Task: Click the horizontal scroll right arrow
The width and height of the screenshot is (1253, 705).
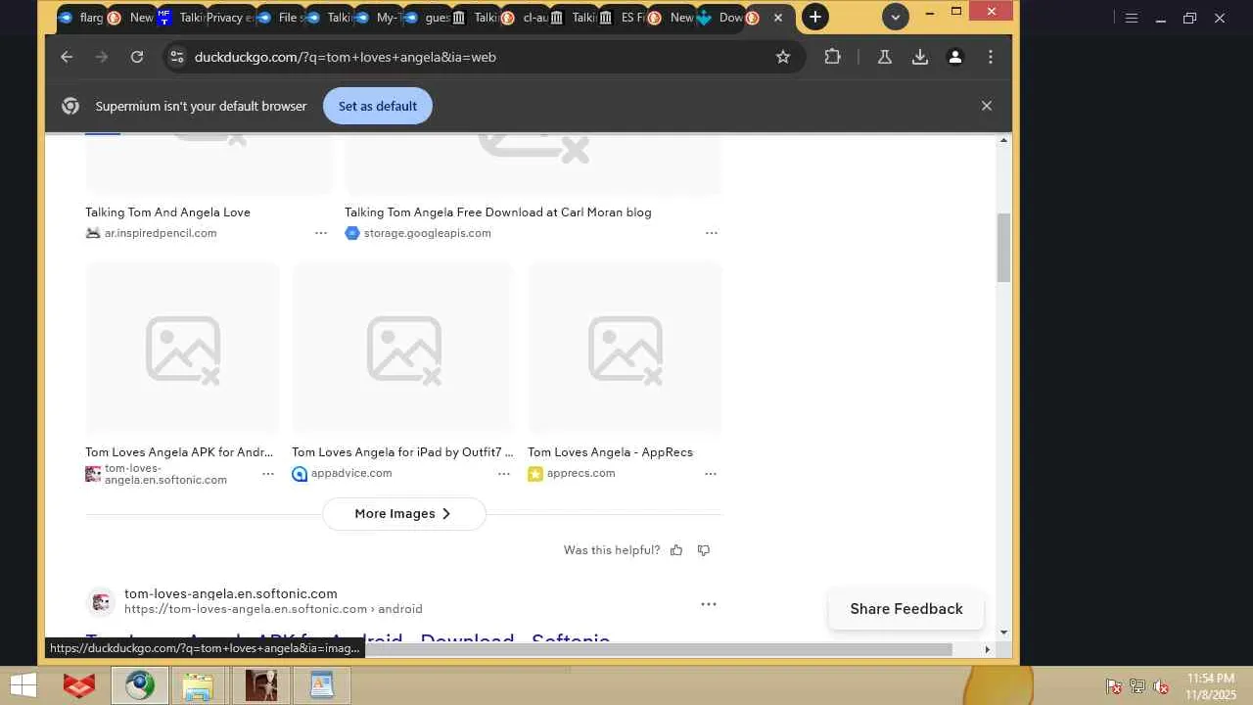Action: point(987,649)
